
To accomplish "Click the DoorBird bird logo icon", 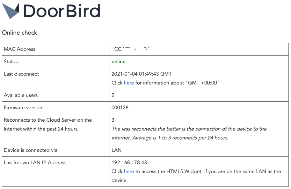I will click(11, 11).
